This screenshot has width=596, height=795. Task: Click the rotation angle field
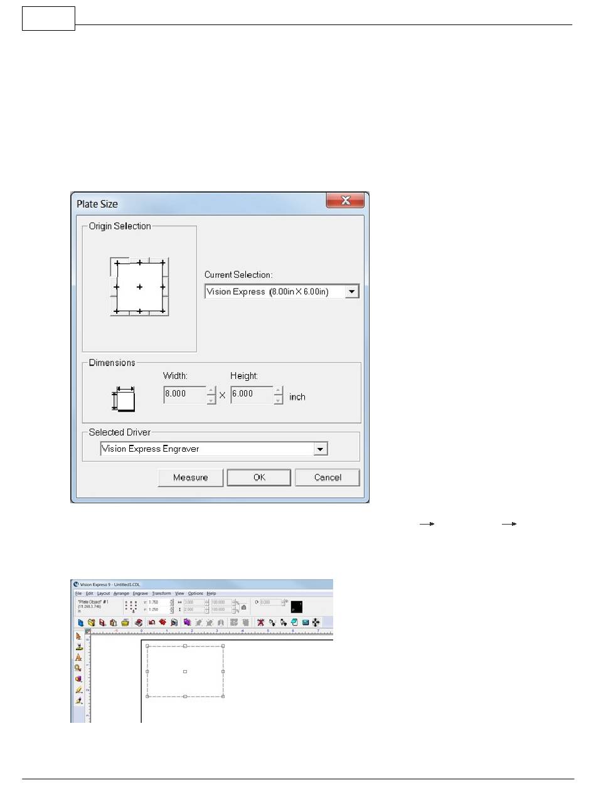271,602
